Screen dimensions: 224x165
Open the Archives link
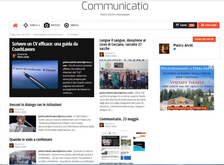coord(73,35)
